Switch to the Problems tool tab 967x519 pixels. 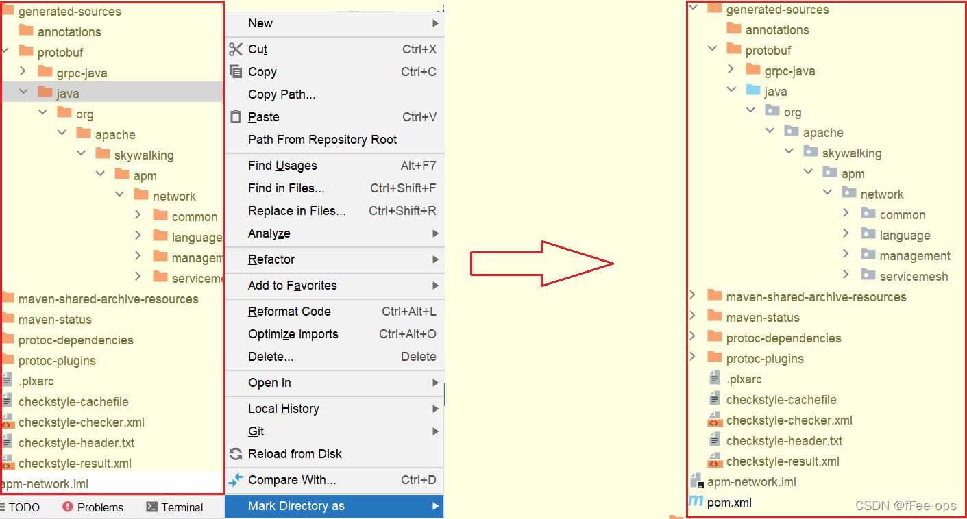(93, 507)
